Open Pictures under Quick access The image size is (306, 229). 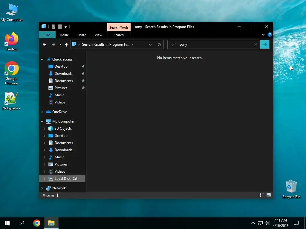pos(61,88)
